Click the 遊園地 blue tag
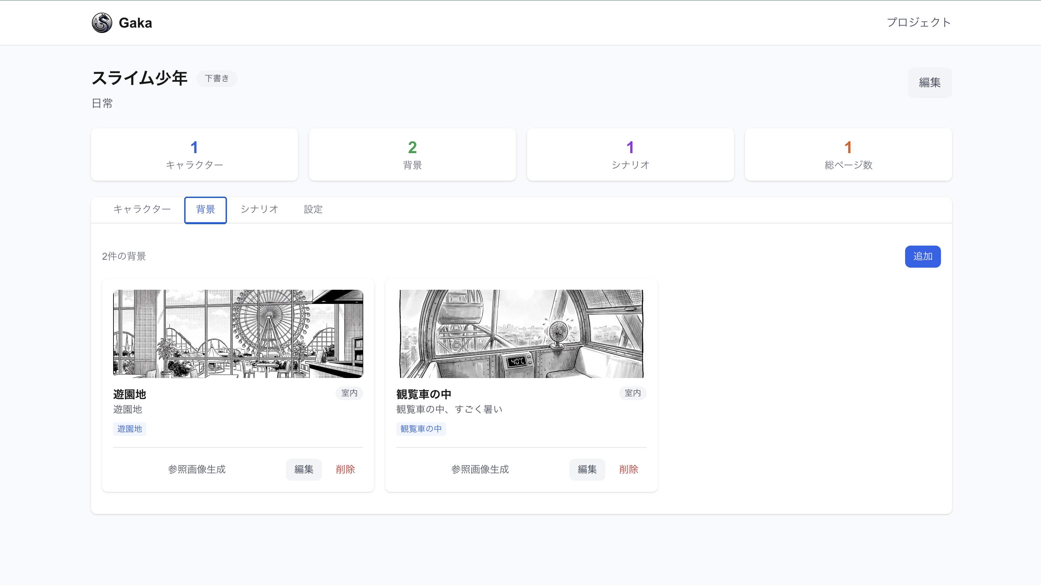The height and width of the screenshot is (585, 1041). click(x=129, y=429)
